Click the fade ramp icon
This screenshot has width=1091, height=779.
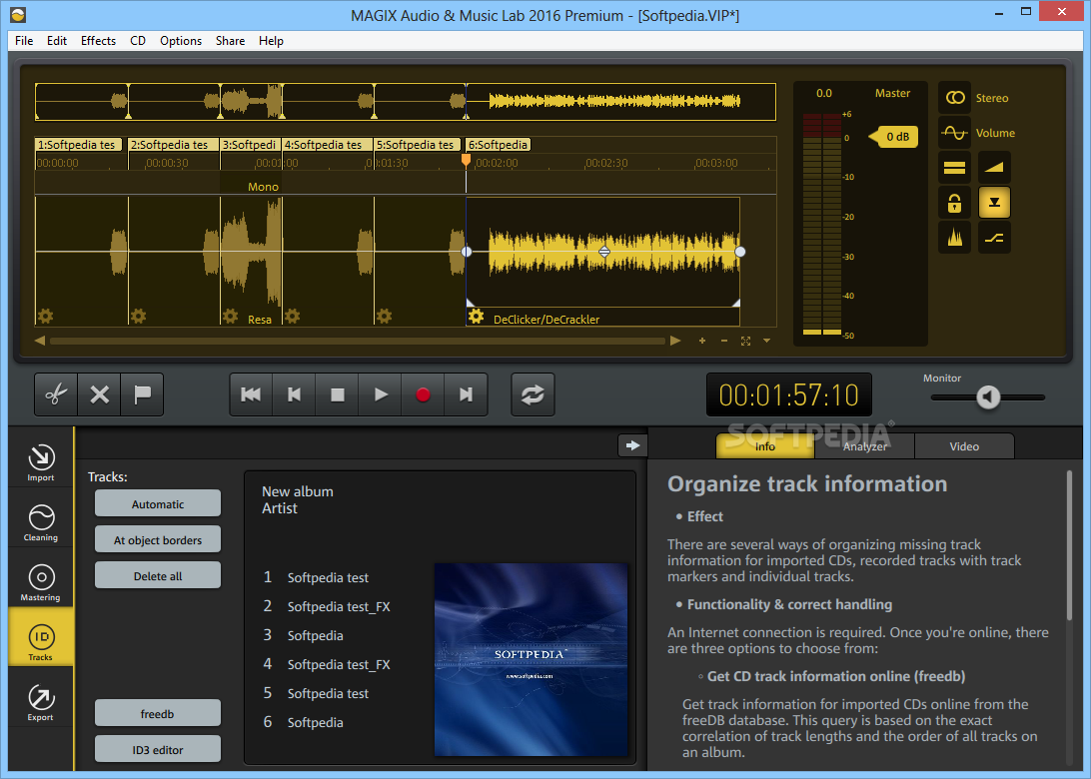pos(994,168)
